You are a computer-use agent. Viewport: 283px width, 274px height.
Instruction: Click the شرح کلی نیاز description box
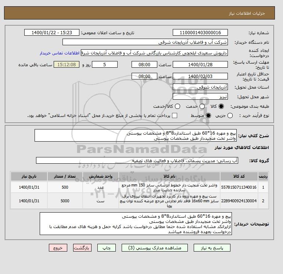click(136, 135)
